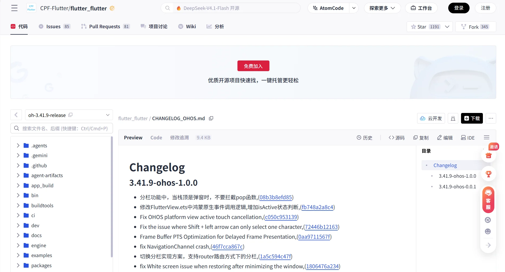Screen dimensions: 505x272
Task: Open the 探索更多 dropdown
Action: (x=382, y=8)
